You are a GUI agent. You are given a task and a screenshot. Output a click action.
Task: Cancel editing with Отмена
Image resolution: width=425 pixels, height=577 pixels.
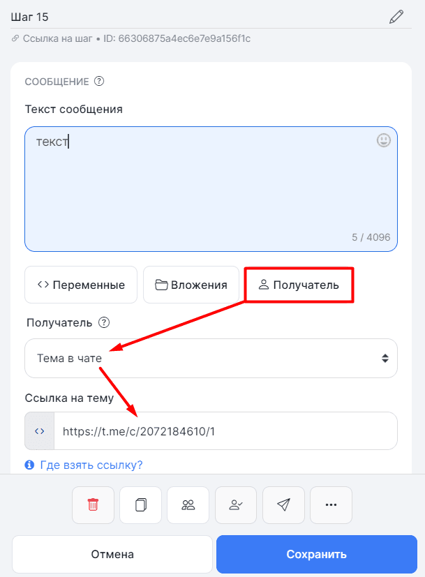point(112,553)
